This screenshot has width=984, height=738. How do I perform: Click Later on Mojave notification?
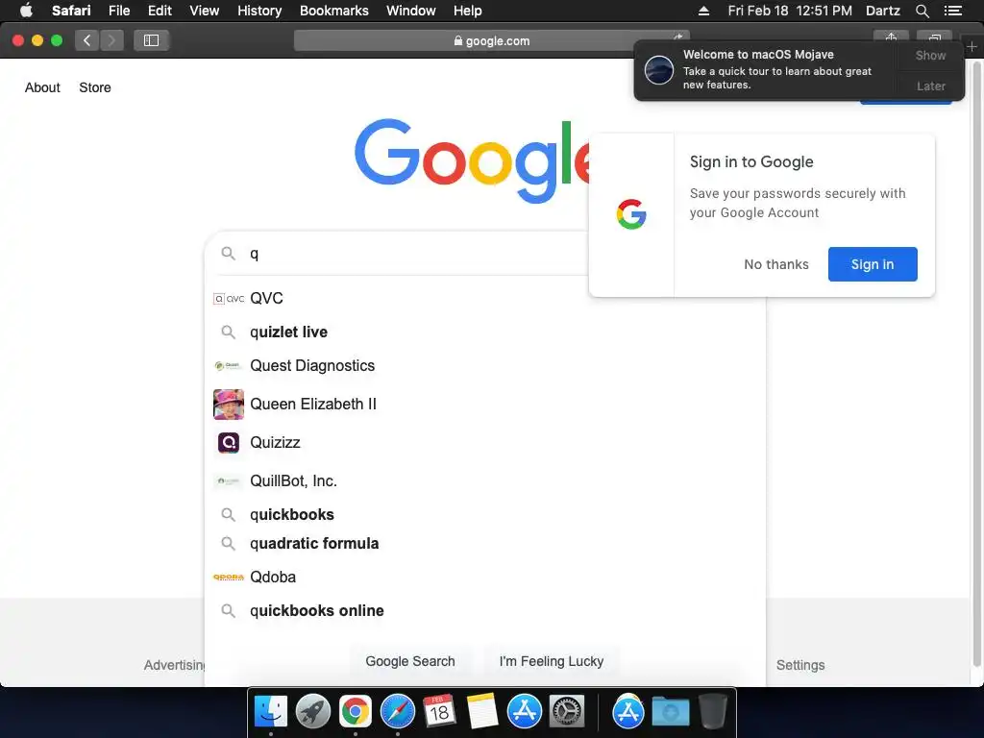pos(930,86)
